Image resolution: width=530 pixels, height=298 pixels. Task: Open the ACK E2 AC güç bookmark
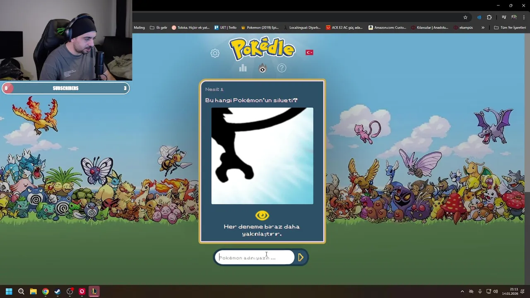point(344,28)
